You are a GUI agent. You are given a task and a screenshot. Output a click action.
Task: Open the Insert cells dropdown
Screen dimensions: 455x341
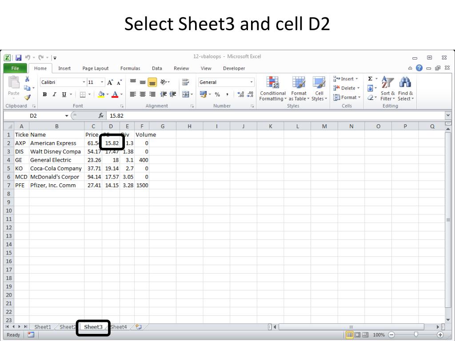357,79
